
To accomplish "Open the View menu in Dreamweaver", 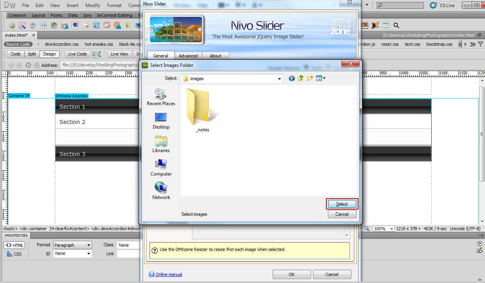I will tap(55, 5).
